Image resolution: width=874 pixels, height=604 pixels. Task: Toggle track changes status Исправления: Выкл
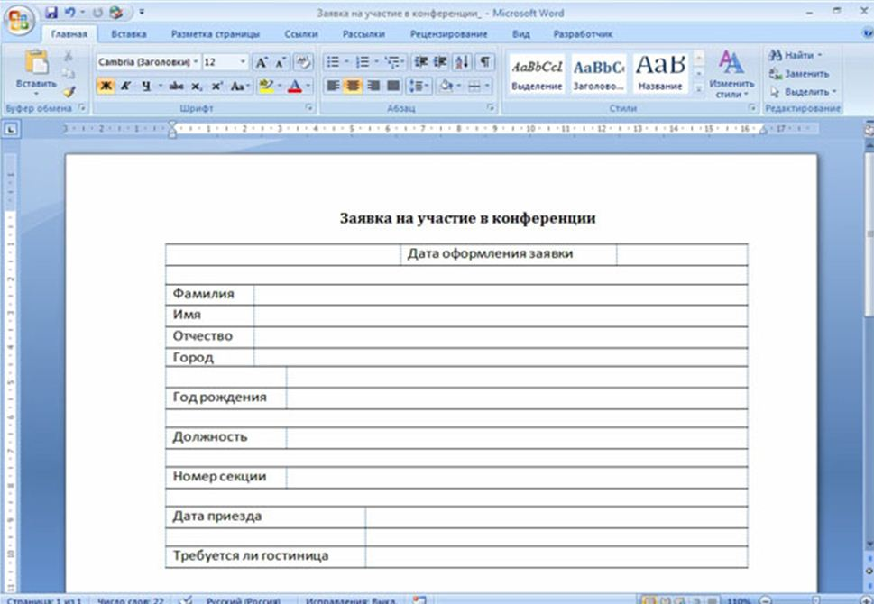tap(350, 600)
